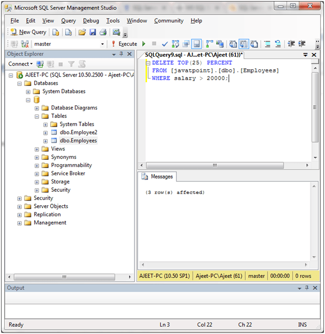Viewport: 325px width, 334px height.
Task: Switch output to Results to Text
Action: pos(233,44)
